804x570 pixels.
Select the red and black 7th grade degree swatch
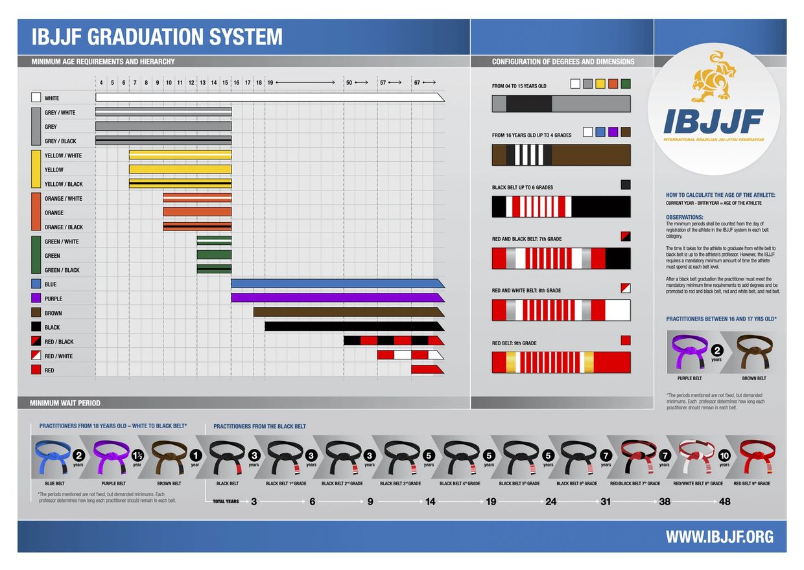click(626, 236)
